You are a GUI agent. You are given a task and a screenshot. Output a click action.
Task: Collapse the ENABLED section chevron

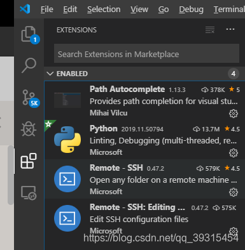coord(50,74)
